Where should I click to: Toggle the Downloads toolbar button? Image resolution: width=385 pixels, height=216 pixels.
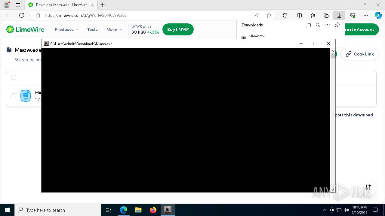pos(339,15)
